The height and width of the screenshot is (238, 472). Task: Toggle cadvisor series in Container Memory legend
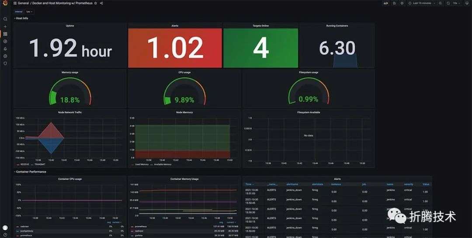click(139, 231)
